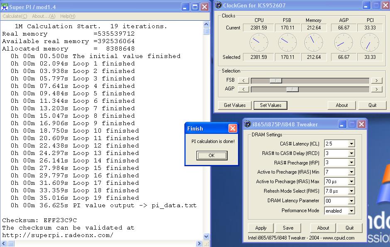
Task: Click the 'Loop 19 finished' line
Action: (x=75, y=198)
